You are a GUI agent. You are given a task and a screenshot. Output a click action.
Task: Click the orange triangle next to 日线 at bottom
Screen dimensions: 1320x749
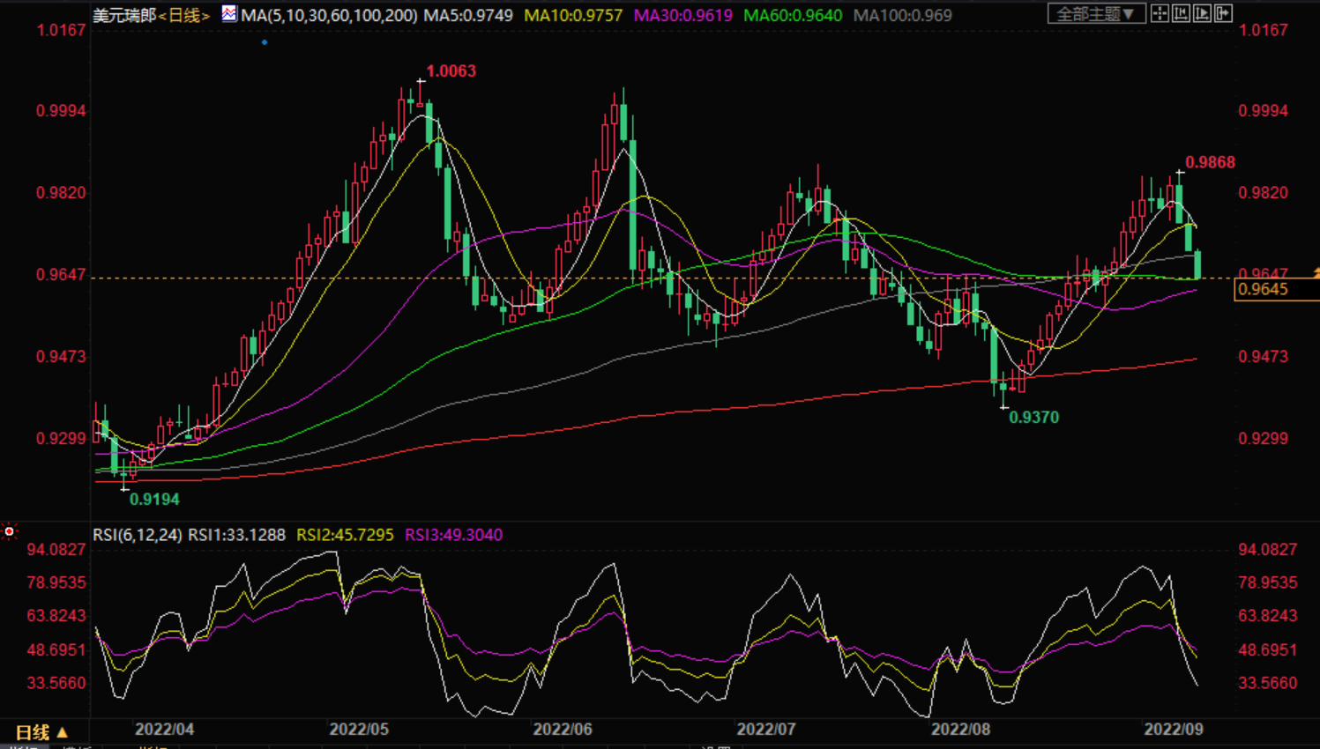click(x=62, y=732)
